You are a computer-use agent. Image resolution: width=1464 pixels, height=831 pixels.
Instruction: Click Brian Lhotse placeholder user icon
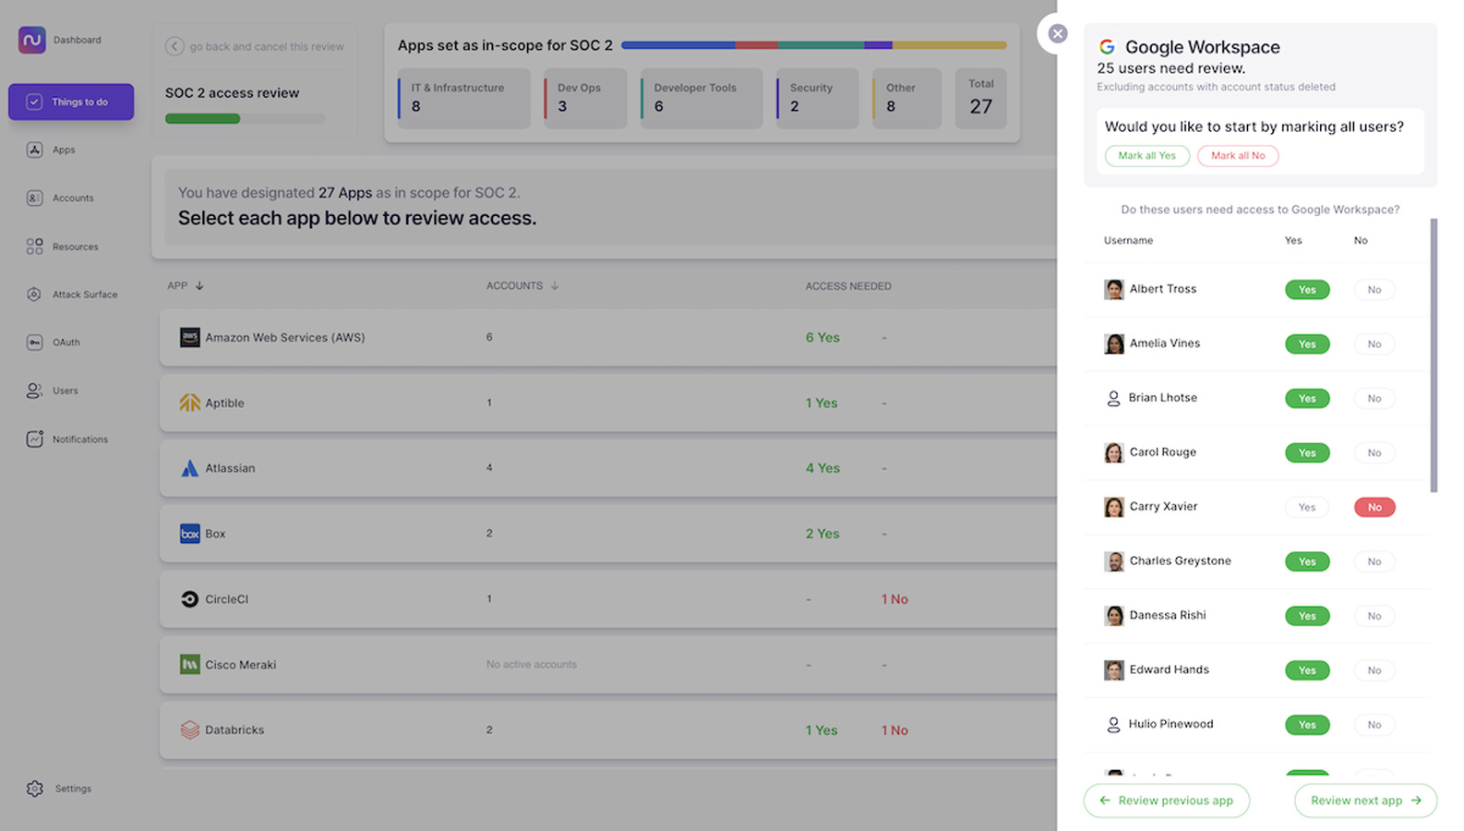1113,399
